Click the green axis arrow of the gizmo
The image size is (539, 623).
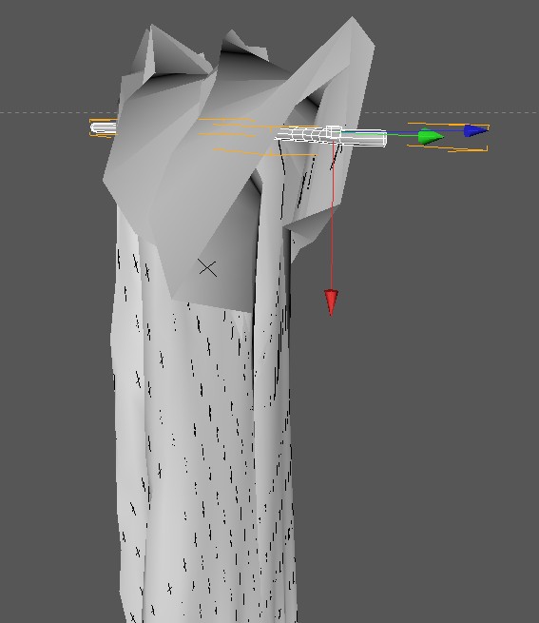(x=431, y=137)
